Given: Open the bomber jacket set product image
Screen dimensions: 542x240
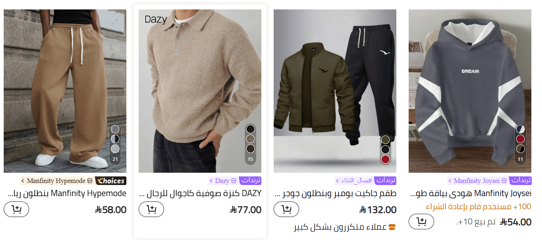Looking at the screenshot, I should [335, 91].
